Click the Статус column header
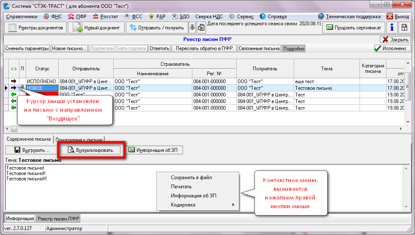Screen dimensions: 415x235 (x=42, y=69)
